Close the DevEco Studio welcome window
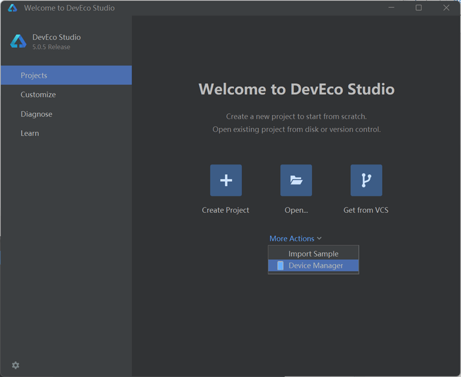 447,8
